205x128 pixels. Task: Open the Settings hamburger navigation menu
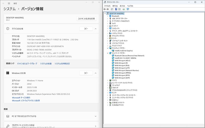(x=9, y=3)
